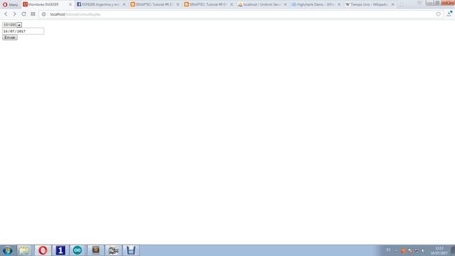Viewport: 455px width, 256px height.
Task: Click the site info globe icon
Action: point(44,14)
